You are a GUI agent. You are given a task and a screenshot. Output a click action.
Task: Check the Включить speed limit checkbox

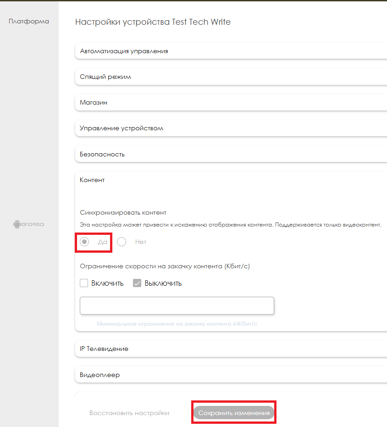tap(84, 283)
